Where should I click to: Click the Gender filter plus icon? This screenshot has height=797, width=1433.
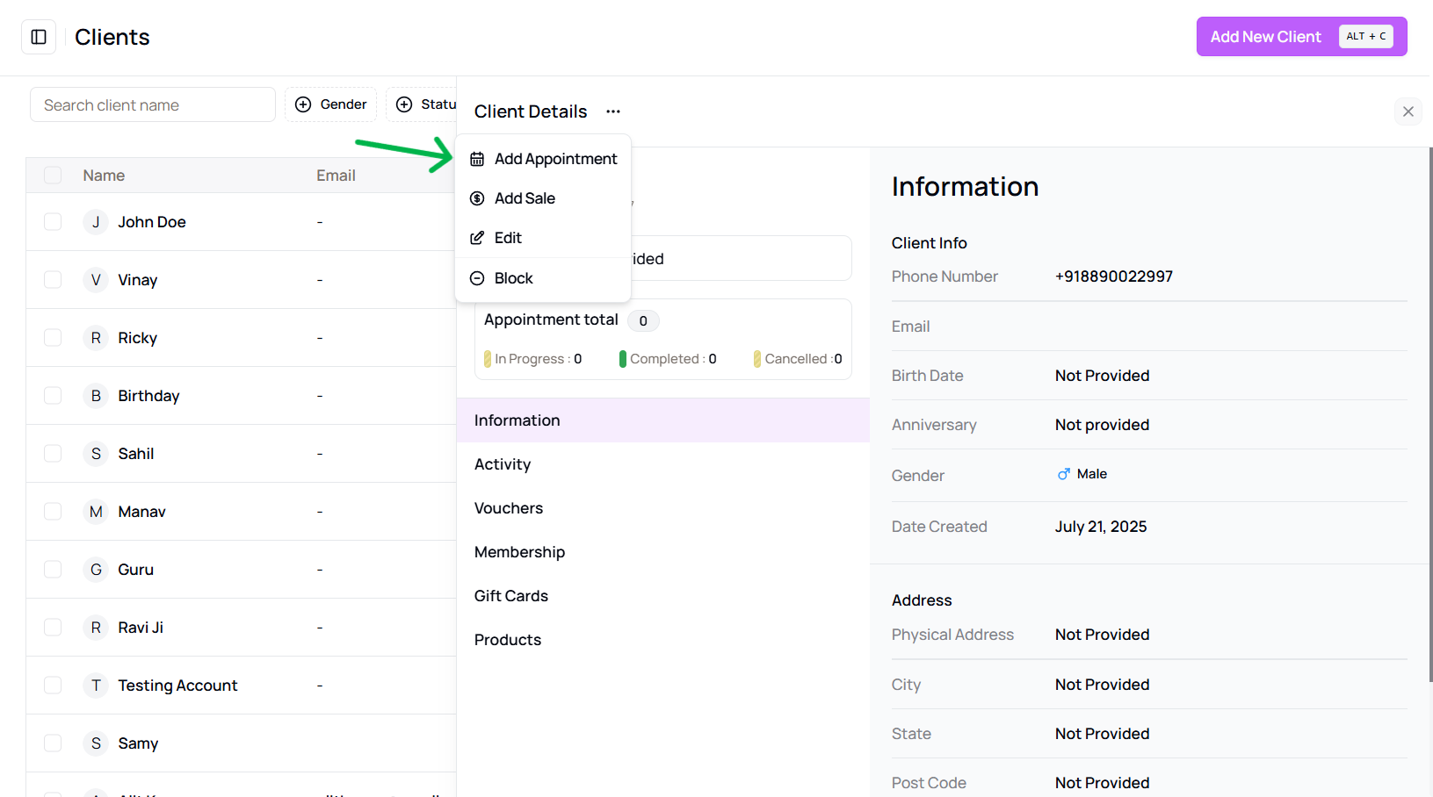(x=303, y=104)
